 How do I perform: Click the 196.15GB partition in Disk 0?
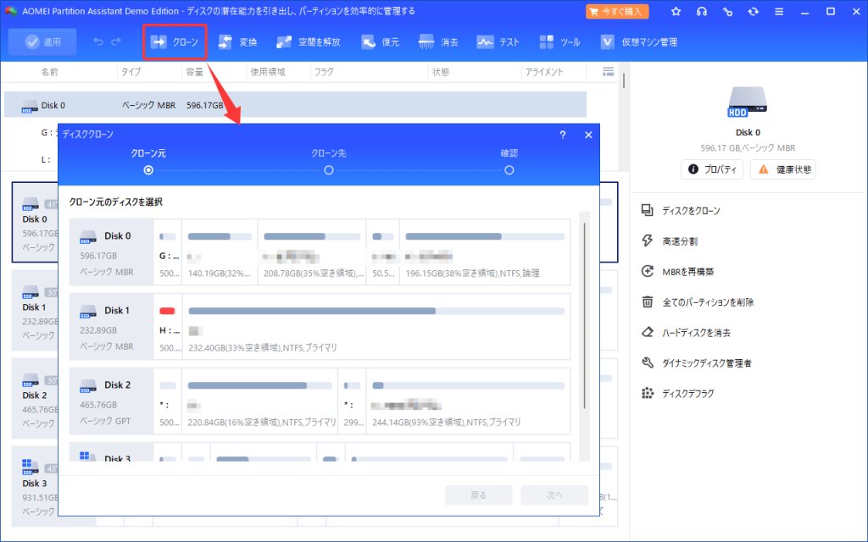pos(485,252)
